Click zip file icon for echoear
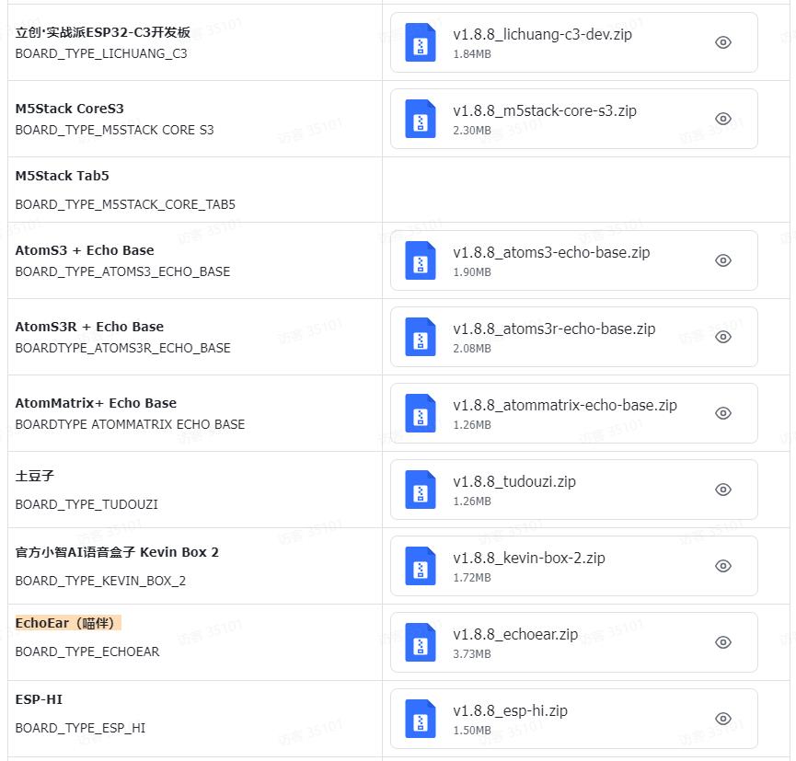Image resolution: width=796 pixels, height=761 pixels. click(x=421, y=642)
